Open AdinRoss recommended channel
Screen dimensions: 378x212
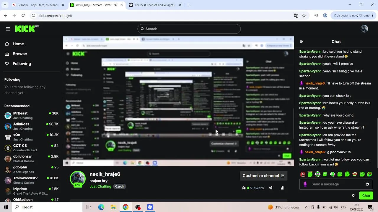click(x=32, y=126)
